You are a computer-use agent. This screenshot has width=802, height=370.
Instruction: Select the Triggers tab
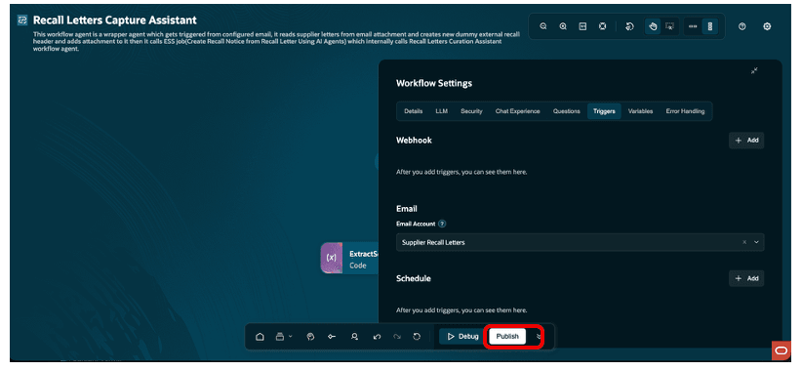click(x=604, y=111)
